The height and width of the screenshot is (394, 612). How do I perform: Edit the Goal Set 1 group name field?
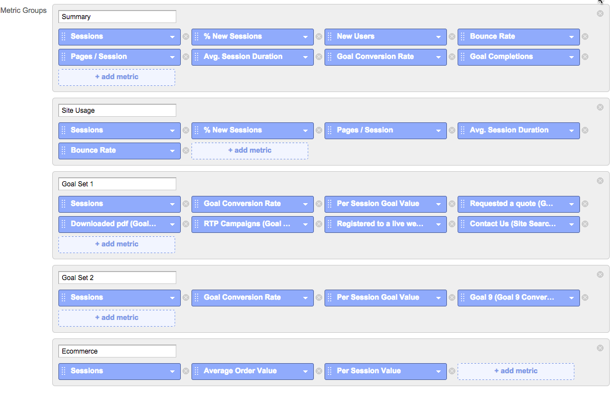click(117, 184)
